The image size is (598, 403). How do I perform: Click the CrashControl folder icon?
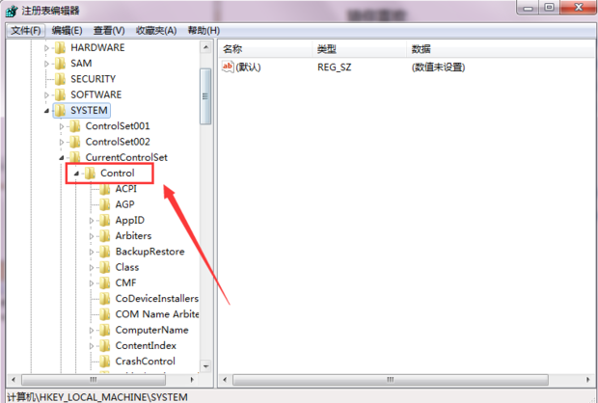coord(105,361)
